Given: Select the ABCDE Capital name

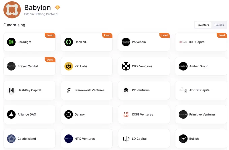Looking at the screenshot, I should [200, 90].
